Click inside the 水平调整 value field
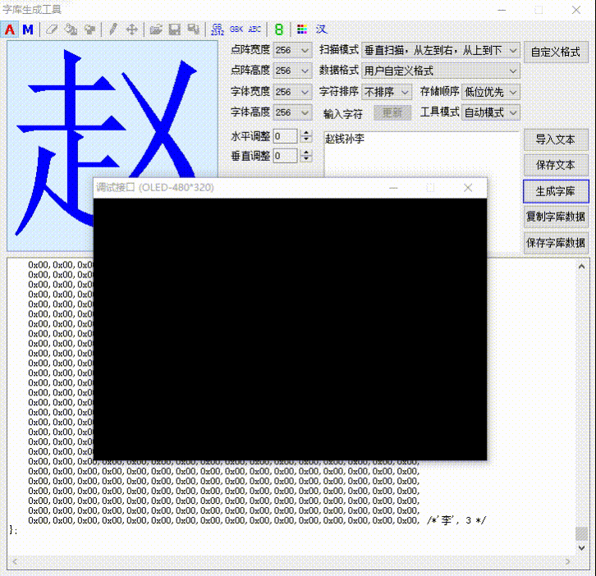596x576 pixels. [x=285, y=136]
